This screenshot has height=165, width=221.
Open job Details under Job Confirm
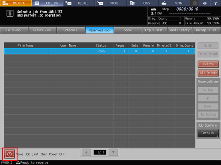click(x=208, y=133)
